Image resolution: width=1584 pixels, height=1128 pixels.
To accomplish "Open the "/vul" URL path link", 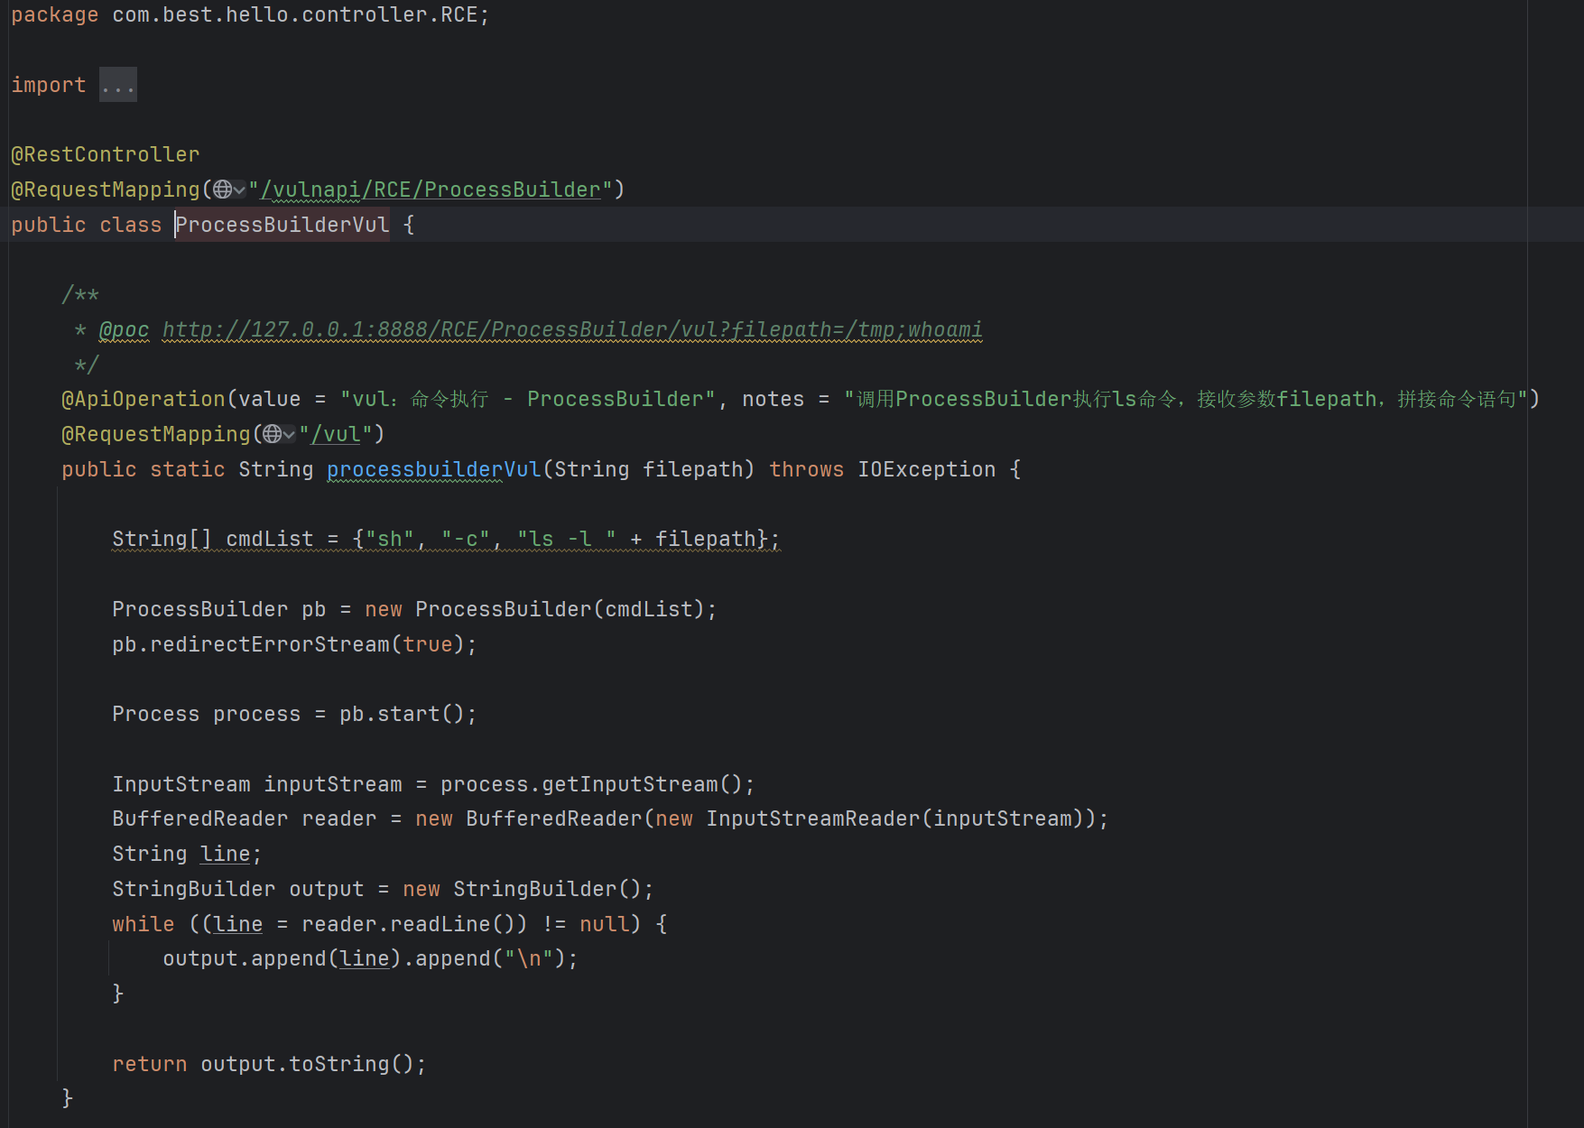I will [336, 434].
